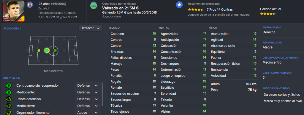Click the blue star coach report icon
The width and height of the screenshot is (304, 115).
[179, 5]
